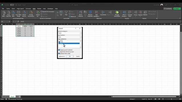182x102 pixels.
Task: Click Remove All in Subtotal dialog
Action: coord(62,56)
